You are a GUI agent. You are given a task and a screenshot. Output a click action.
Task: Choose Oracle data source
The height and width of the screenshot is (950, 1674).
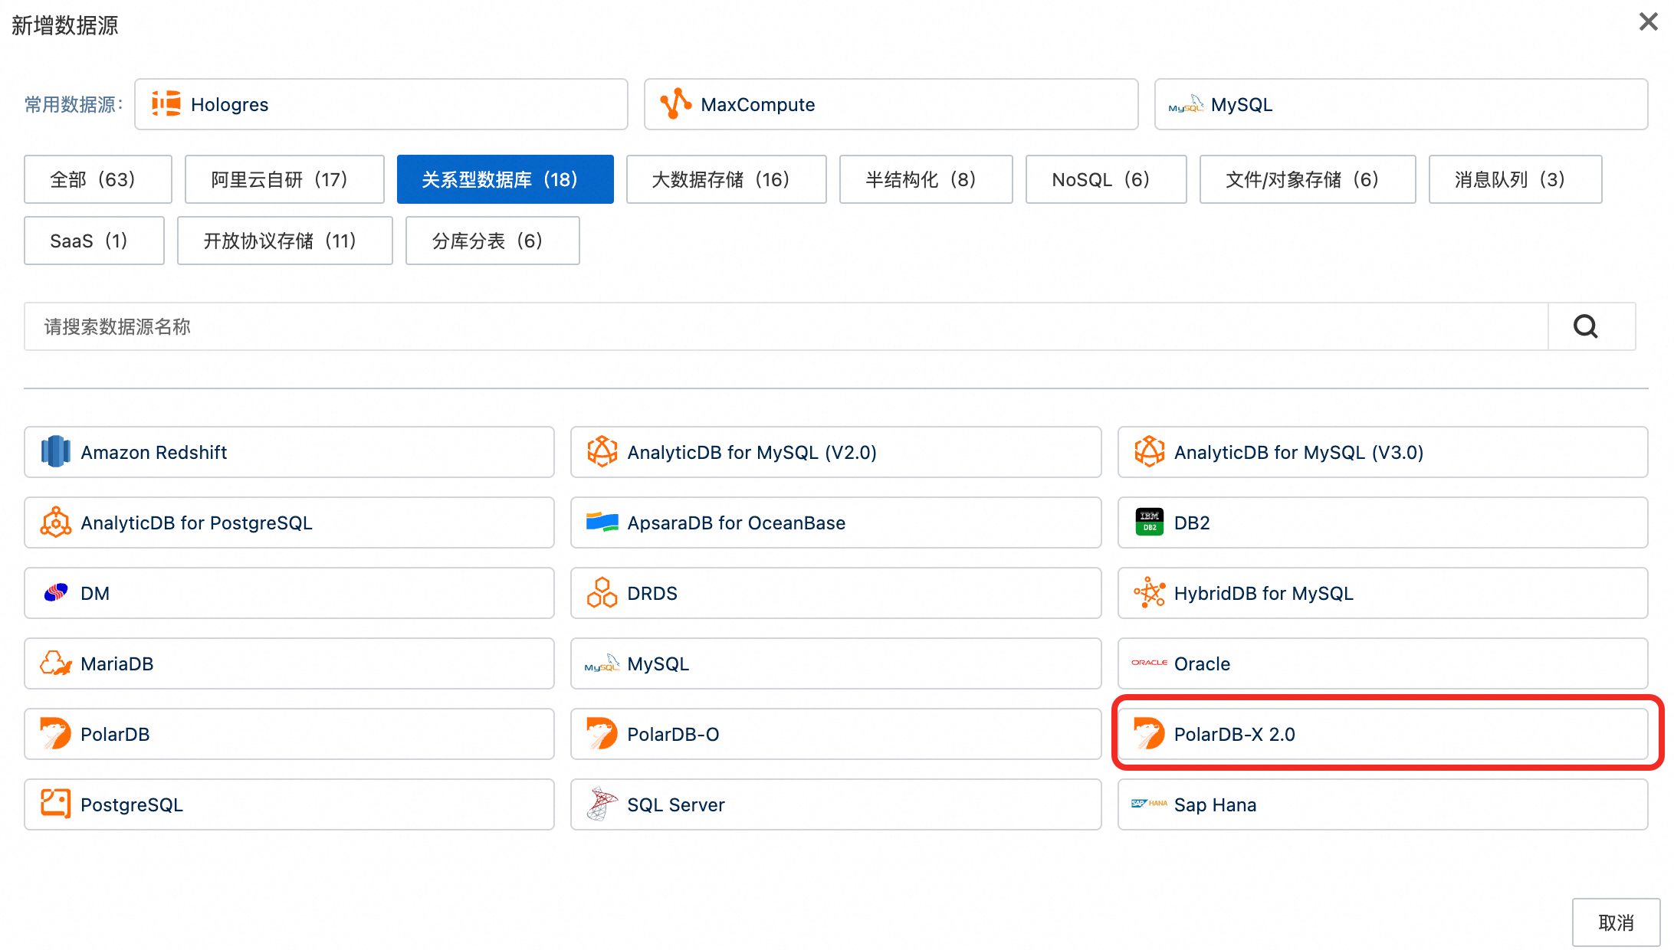pyautogui.click(x=1382, y=663)
